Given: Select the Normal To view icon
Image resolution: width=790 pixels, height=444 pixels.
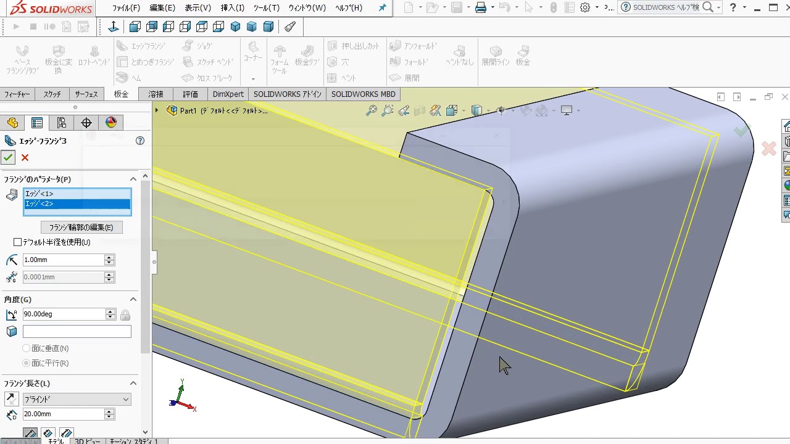Looking at the screenshot, I should pyautogui.click(x=114, y=27).
